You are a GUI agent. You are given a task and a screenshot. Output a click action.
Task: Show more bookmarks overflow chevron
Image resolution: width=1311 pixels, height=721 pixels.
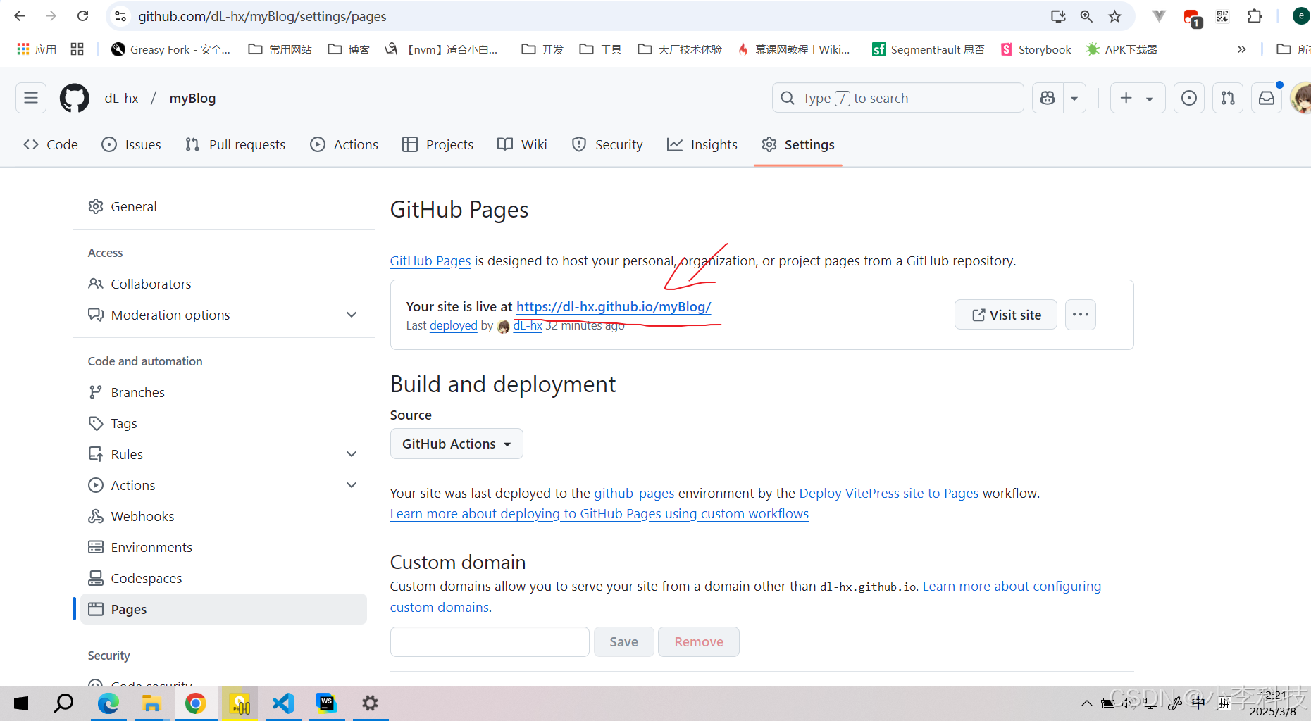point(1241,49)
